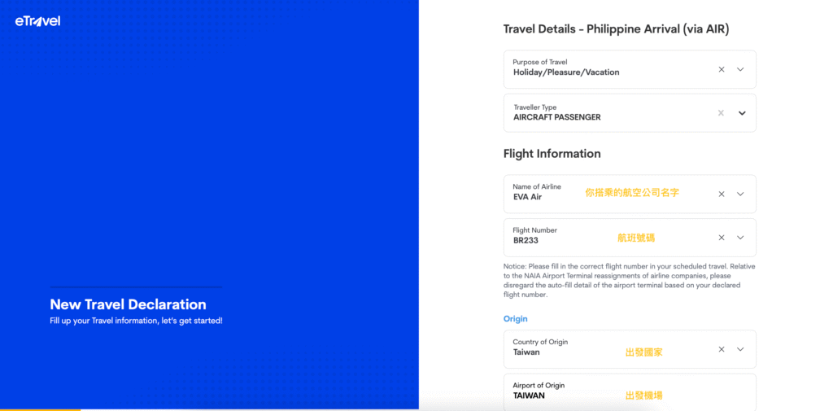Click the eTravel logo
This screenshot has width=833, height=411.
click(37, 21)
